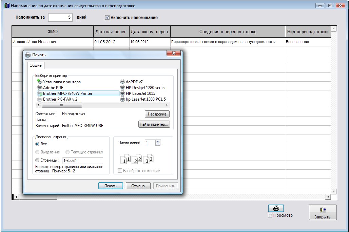The height and width of the screenshot is (232, 349).
Task: Click the Напоминать за days input field
Action: [60, 17]
